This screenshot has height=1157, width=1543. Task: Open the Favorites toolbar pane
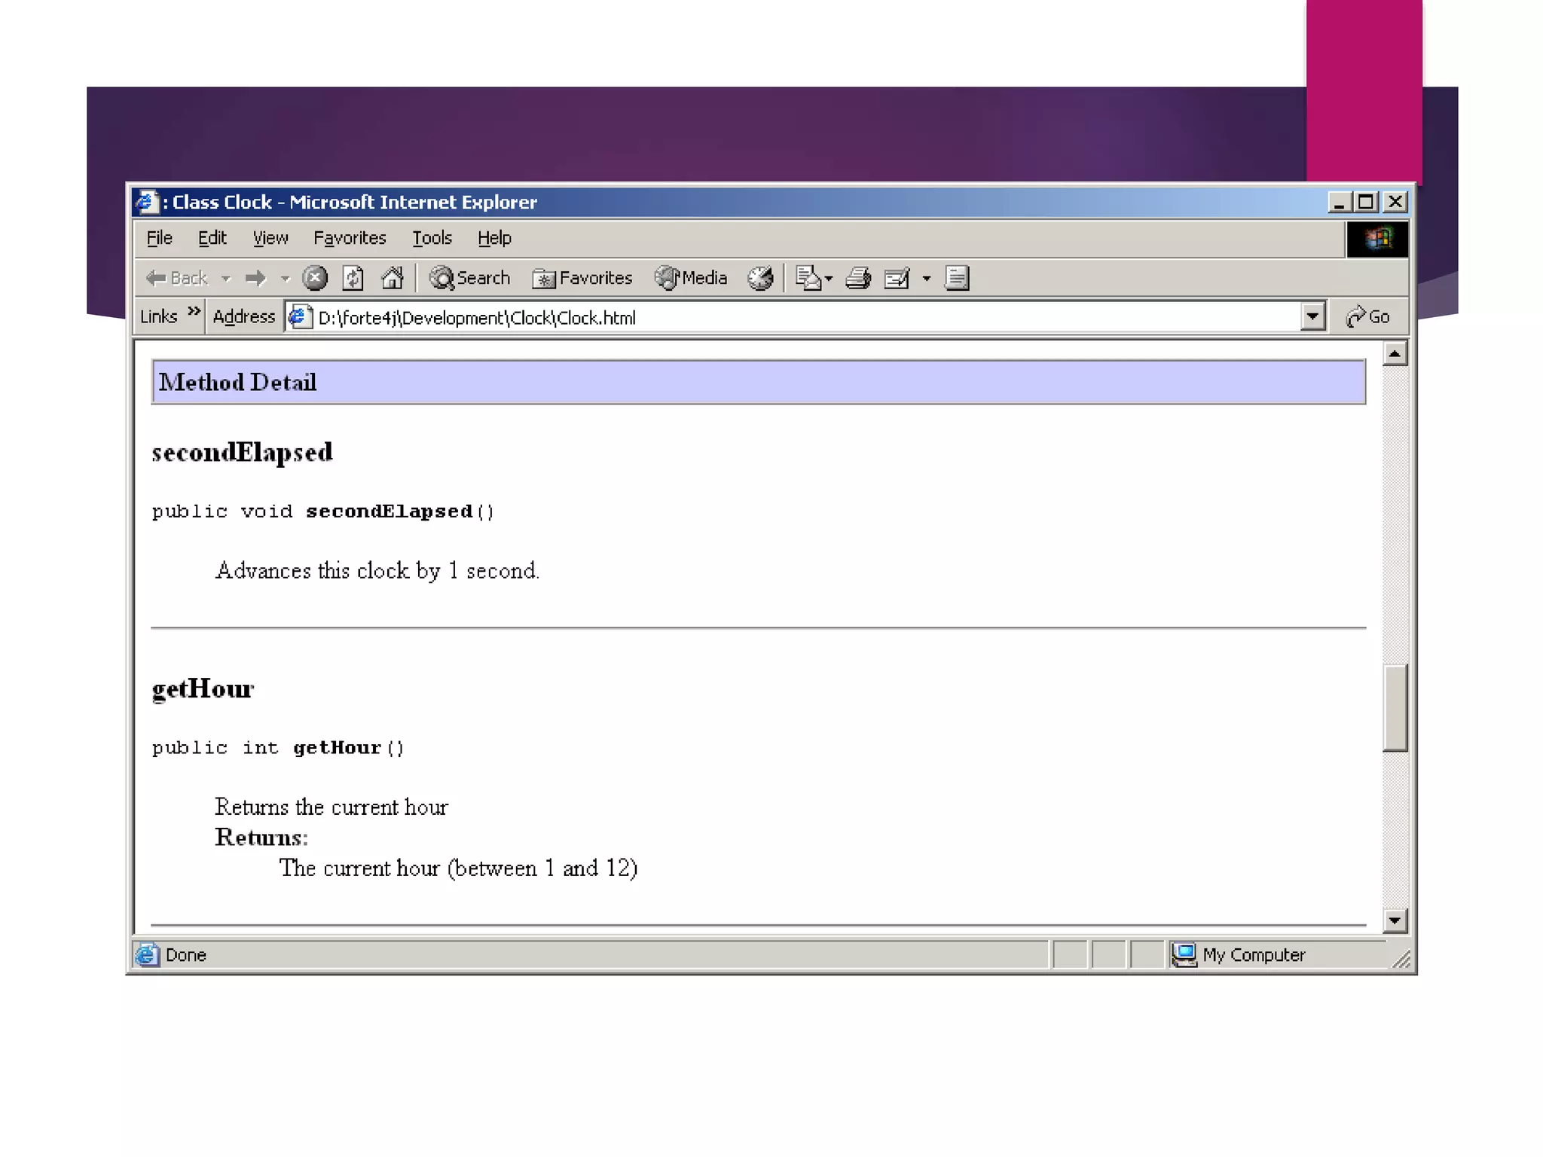click(x=582, y=278)
